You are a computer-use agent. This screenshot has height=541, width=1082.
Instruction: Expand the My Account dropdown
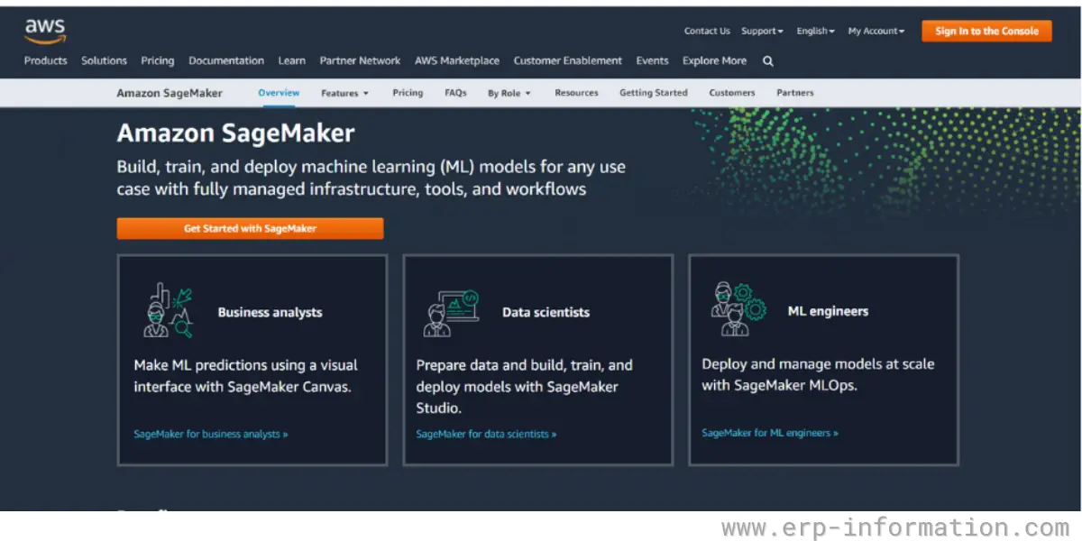(x=876, y=31)
